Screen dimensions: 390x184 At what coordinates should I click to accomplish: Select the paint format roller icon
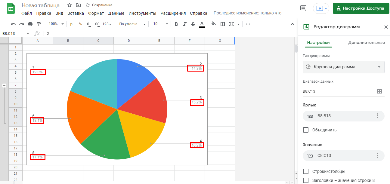click(39, 24)
